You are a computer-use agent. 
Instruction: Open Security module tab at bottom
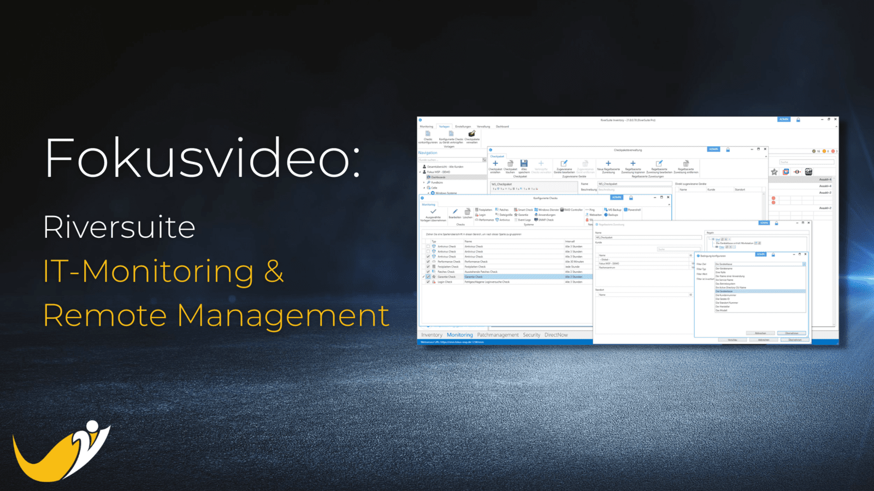(x=532, y=335)
